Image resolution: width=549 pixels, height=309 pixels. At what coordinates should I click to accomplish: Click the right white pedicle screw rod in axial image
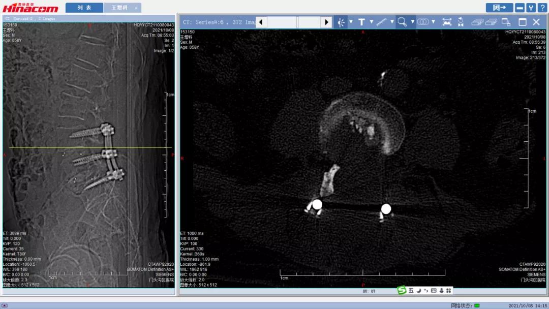(x=386, y=209)
